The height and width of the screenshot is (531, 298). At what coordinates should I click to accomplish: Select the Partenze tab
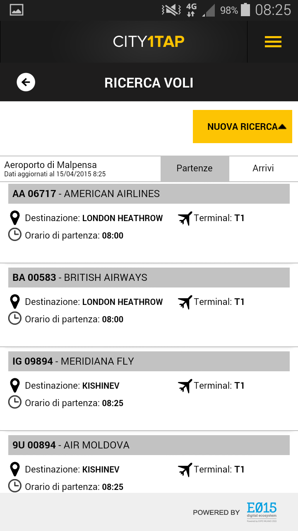[195, 168]
